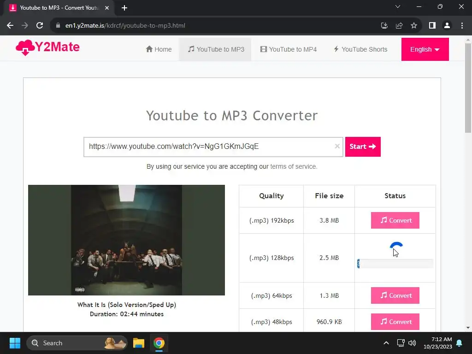
Task: Click the 128kbps conversion progress bar
Action: coord(395,264)
